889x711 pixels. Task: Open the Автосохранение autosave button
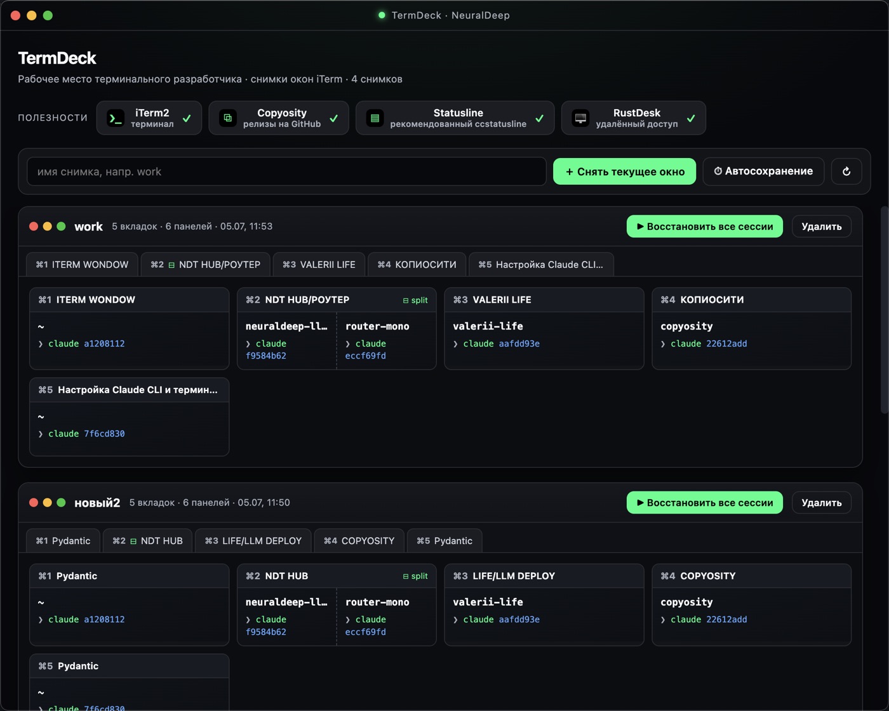coord(763,171)
